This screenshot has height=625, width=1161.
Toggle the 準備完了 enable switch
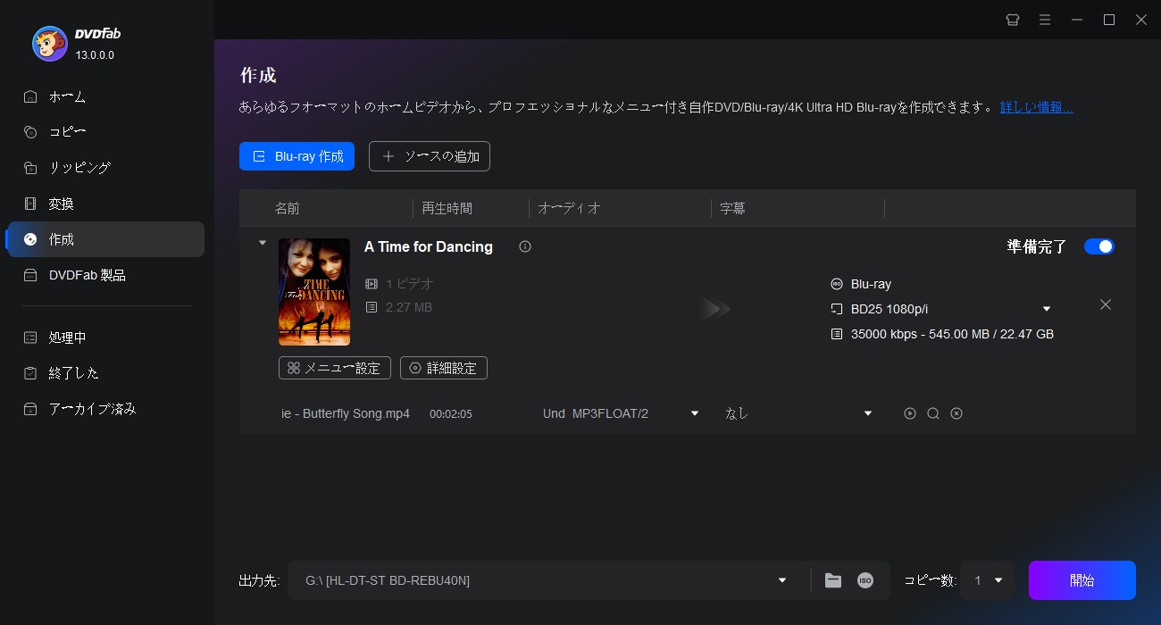pyautogui.click(x=1099, y=246)
